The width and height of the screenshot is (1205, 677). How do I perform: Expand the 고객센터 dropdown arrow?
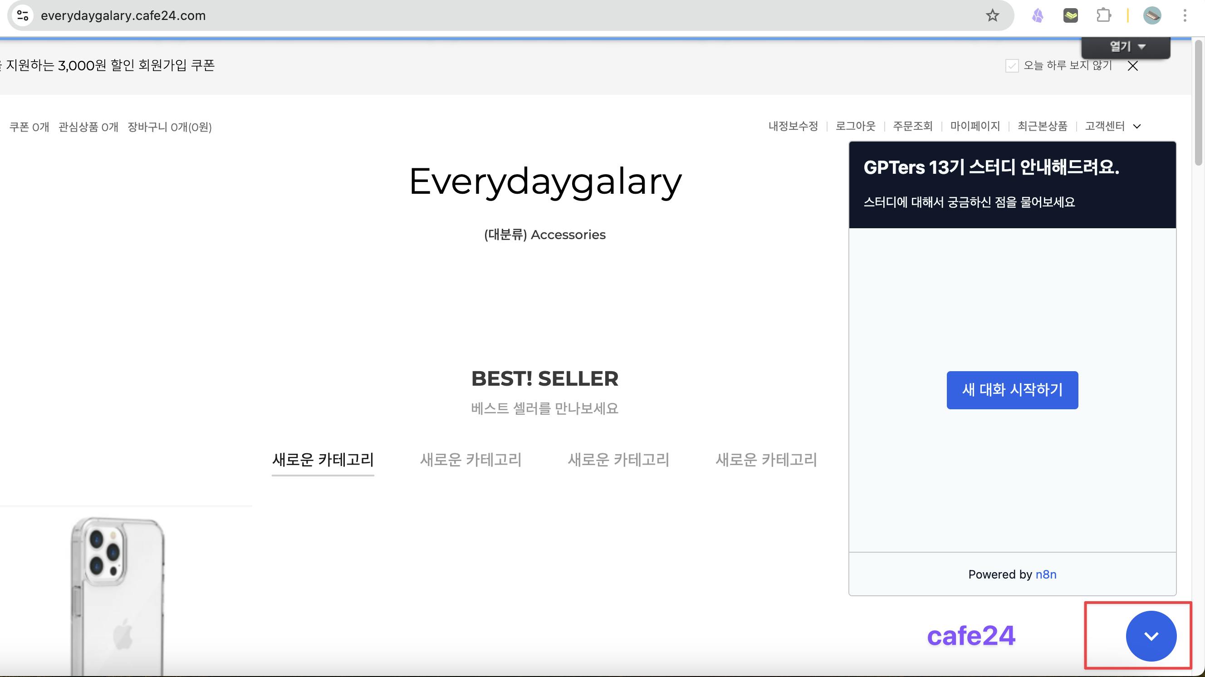pyautogui.click(x=1137, y=126)
